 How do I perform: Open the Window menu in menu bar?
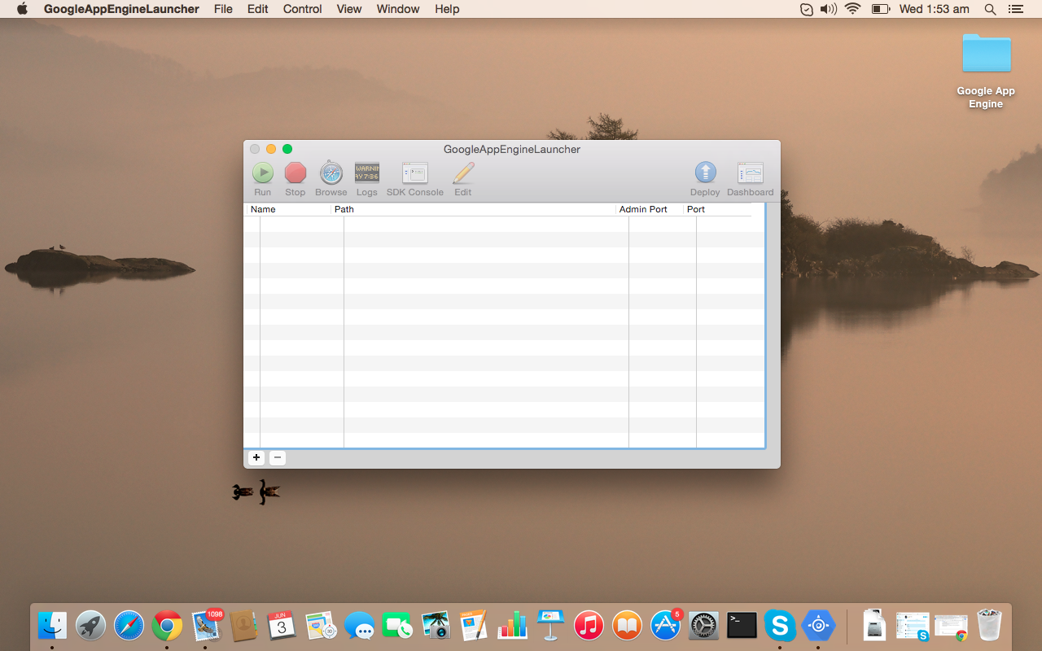click(x=398, y=9)
